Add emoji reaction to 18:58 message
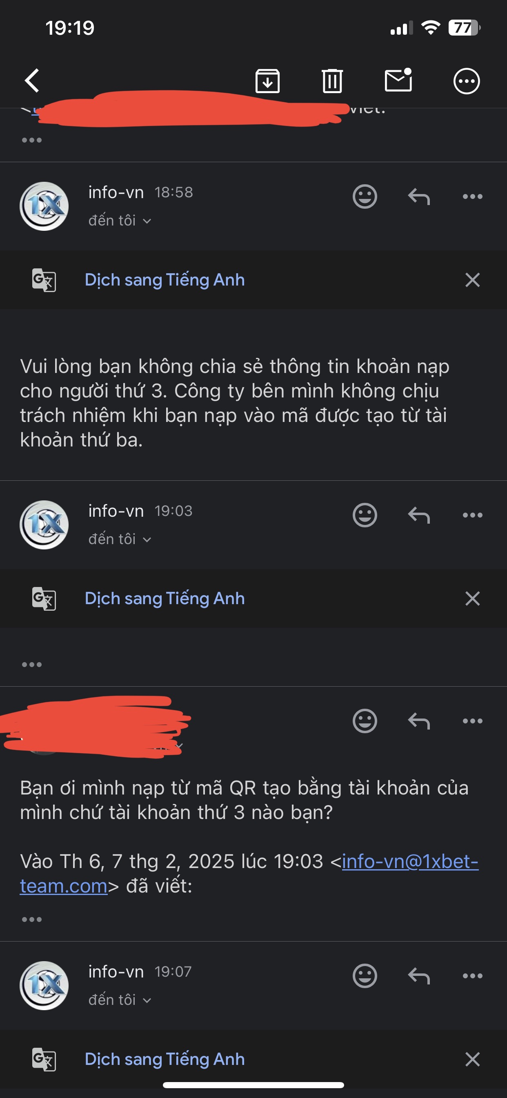Viewport: 507px width, 1098px height. coord(365,196)
